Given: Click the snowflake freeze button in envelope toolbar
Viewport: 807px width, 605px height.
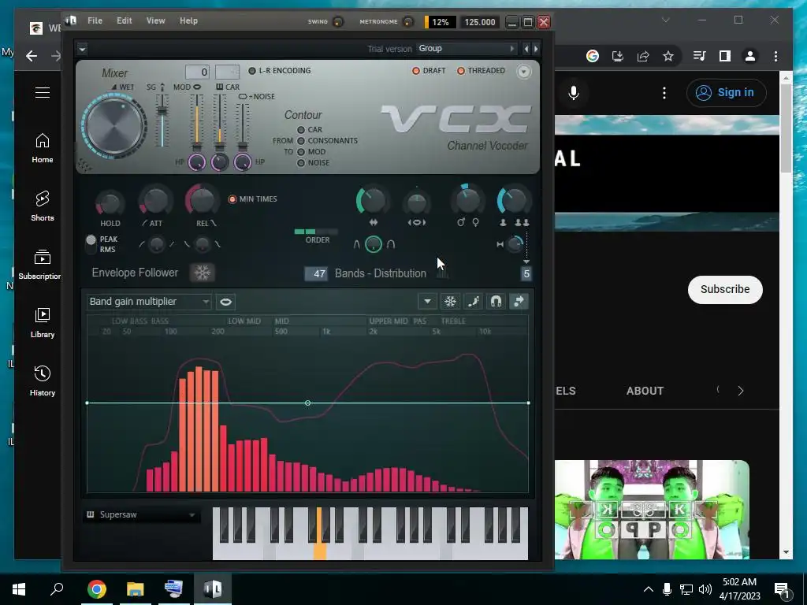Looking at the screenshot, I should (450, 302).
